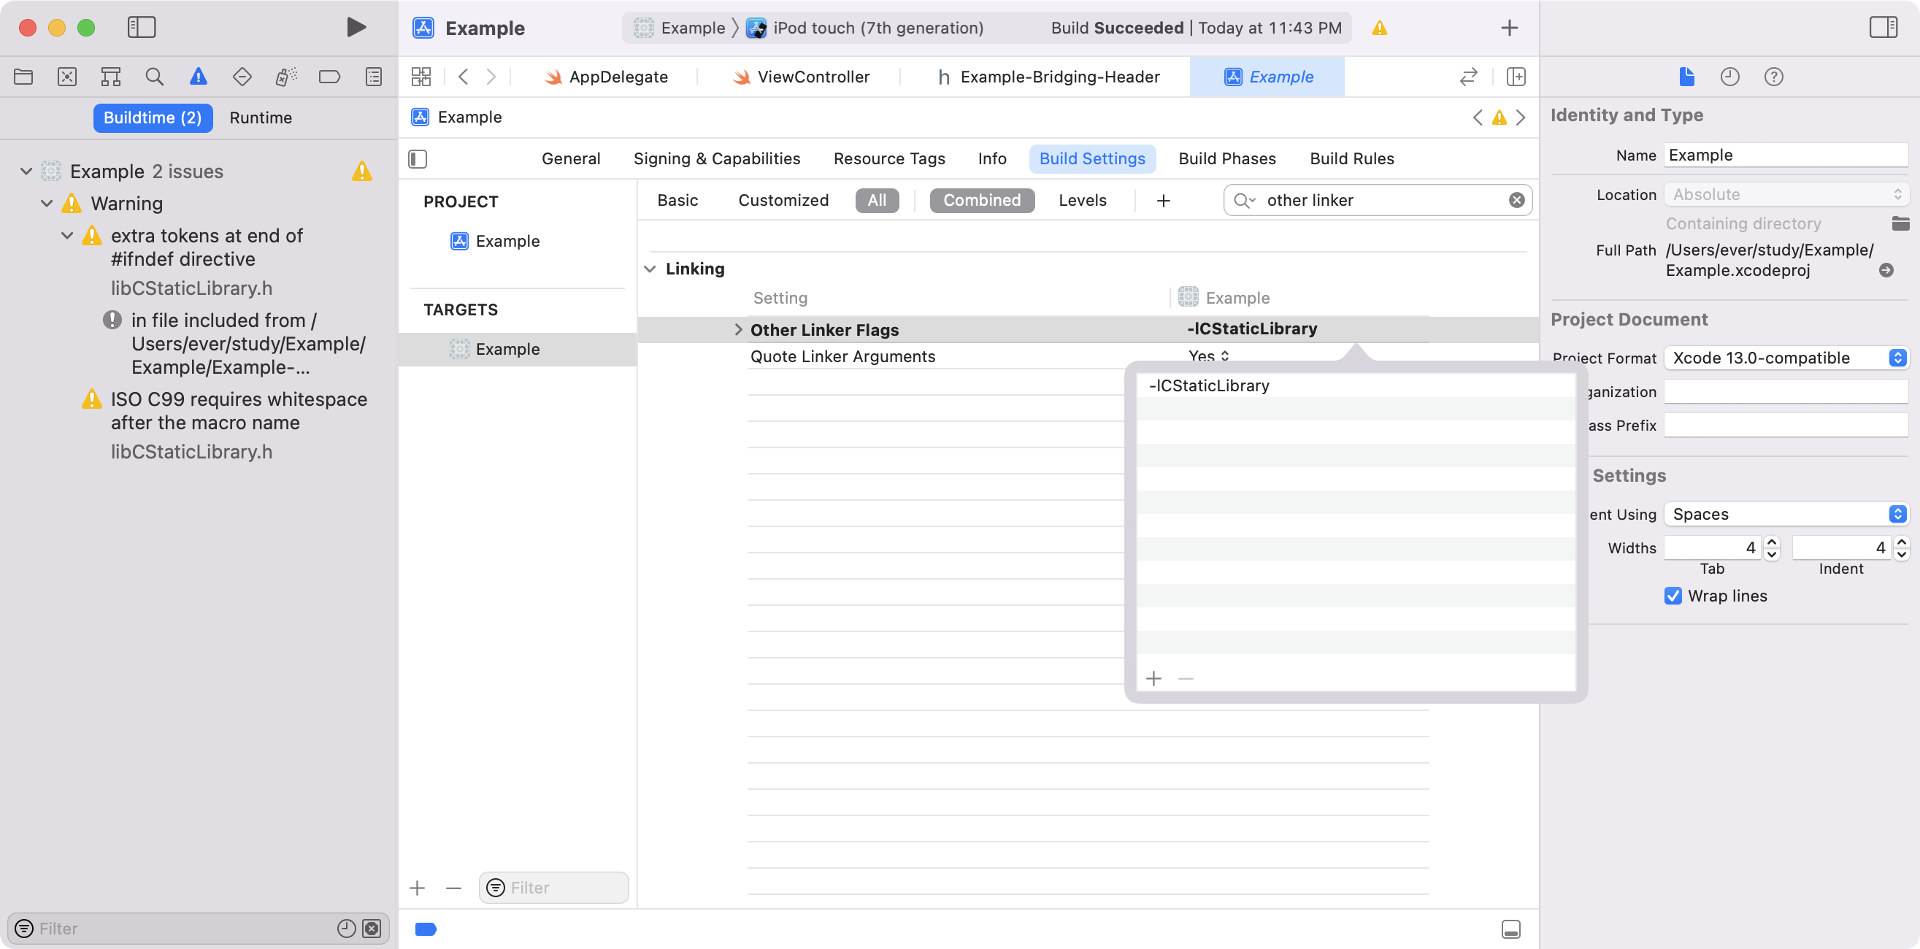Open the Issue navigator warning icon

[198, 77]
